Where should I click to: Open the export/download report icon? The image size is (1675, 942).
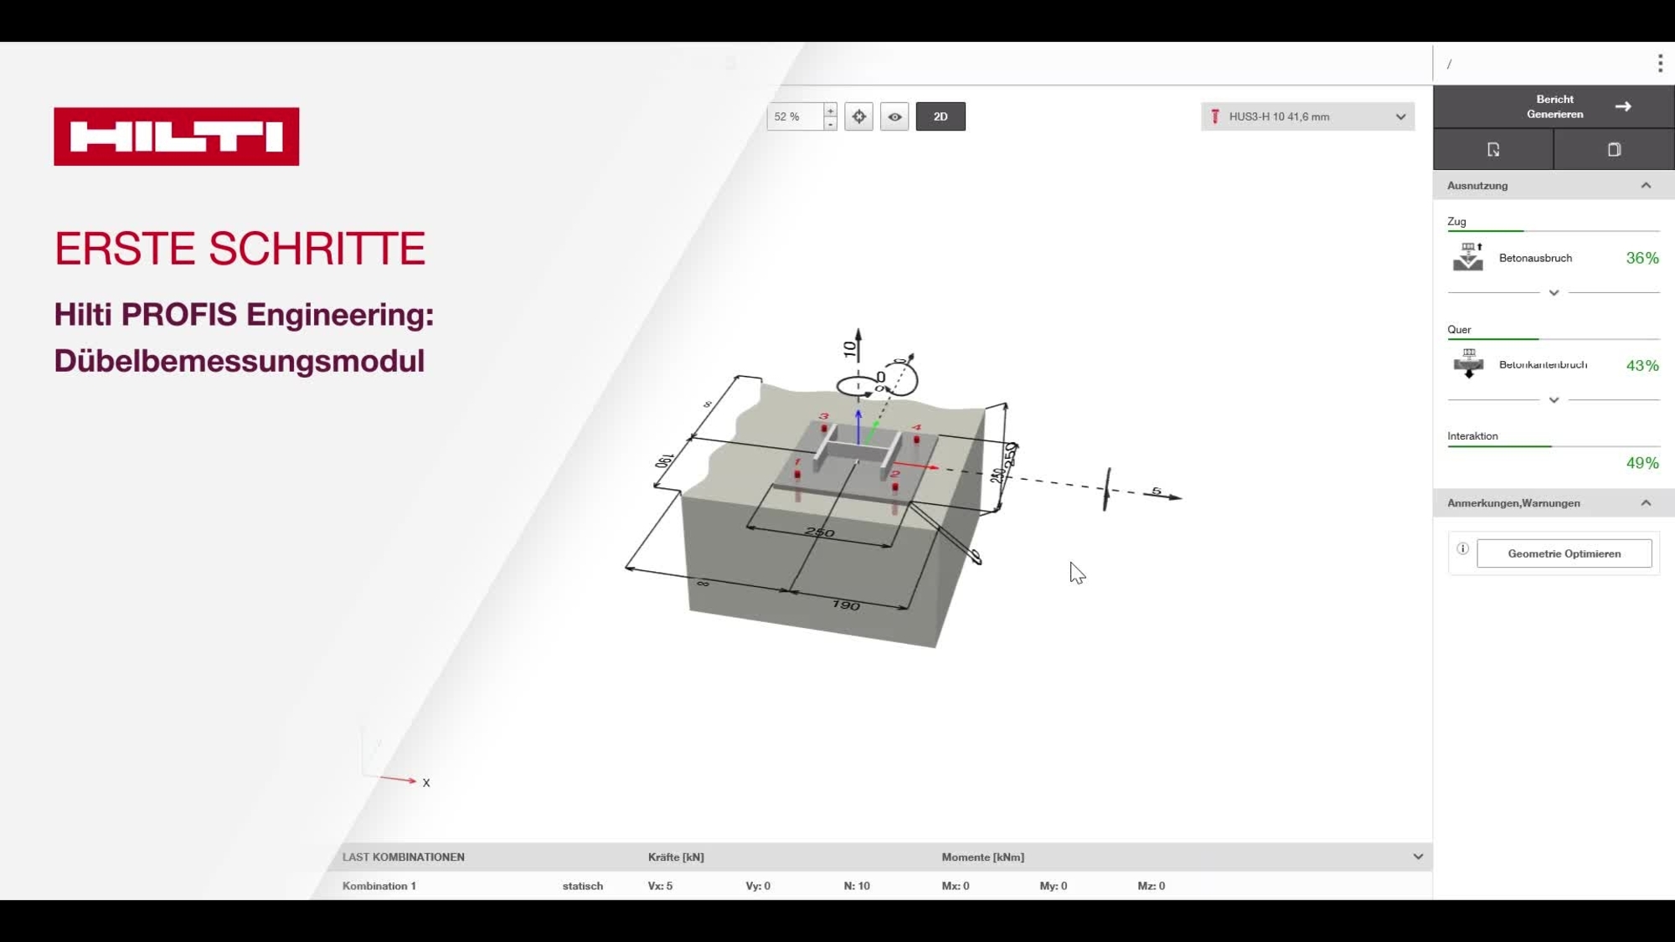tap(1492, 149)
